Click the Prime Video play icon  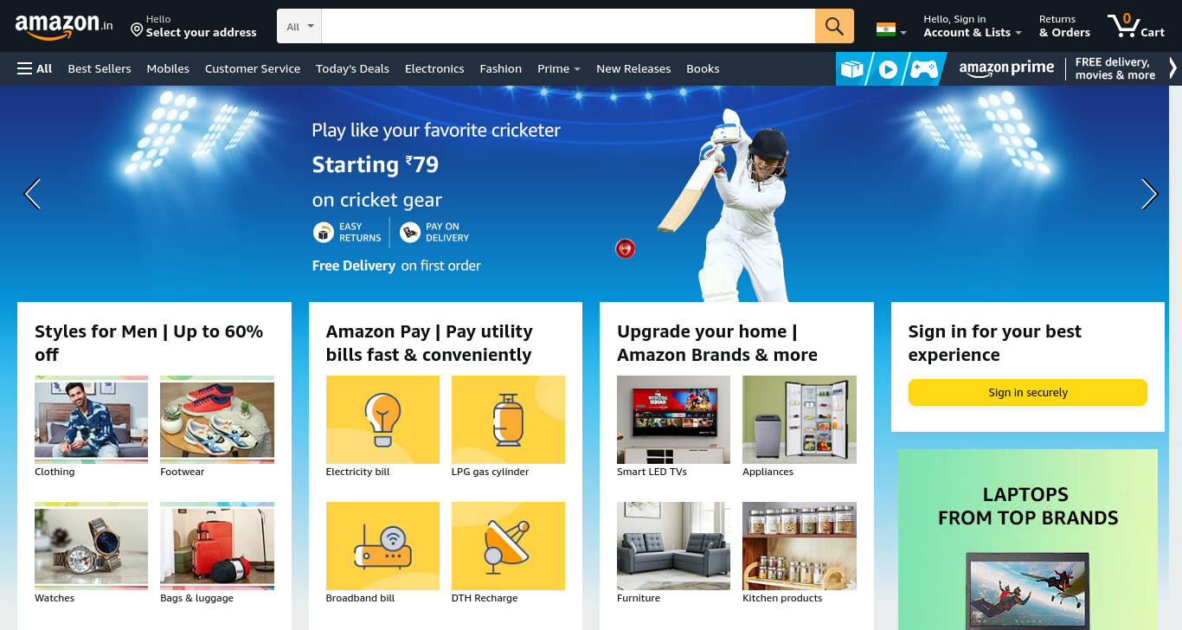pos(888,68)
